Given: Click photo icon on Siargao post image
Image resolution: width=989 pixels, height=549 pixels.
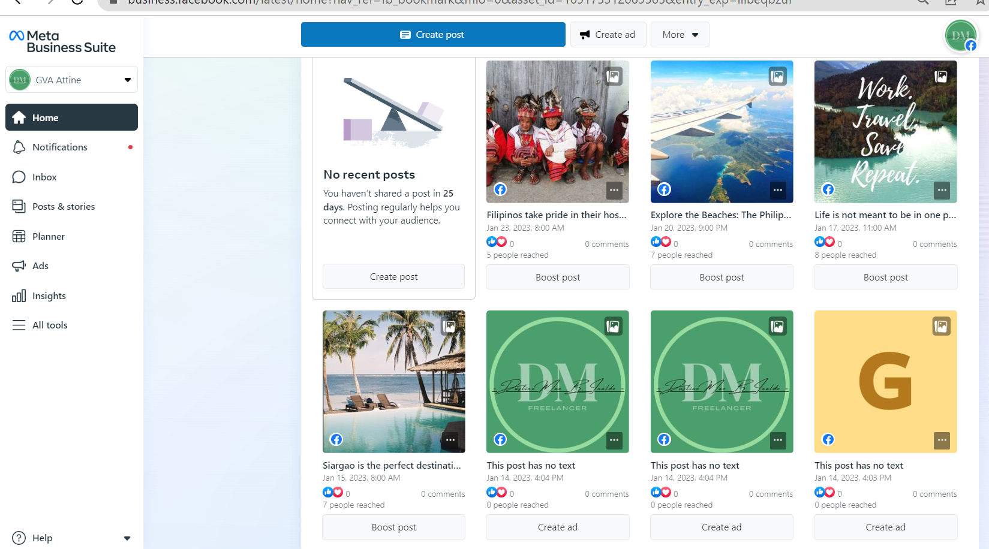Looking at the screenshot, I should [x=450, y=327].
